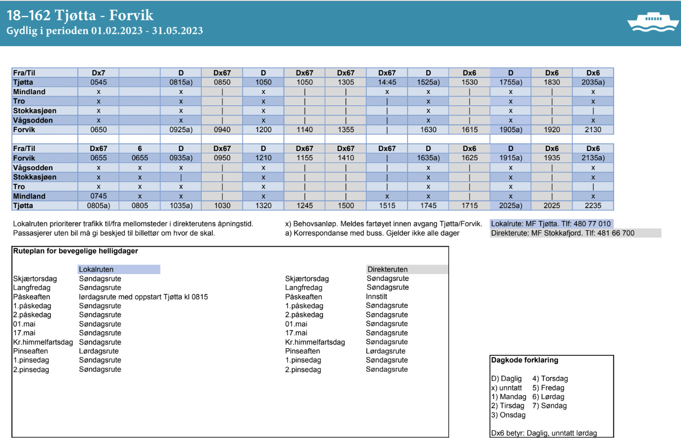Click the 'Ruteplan for bevegelige helligdager' heading

(x=75, y=251)
